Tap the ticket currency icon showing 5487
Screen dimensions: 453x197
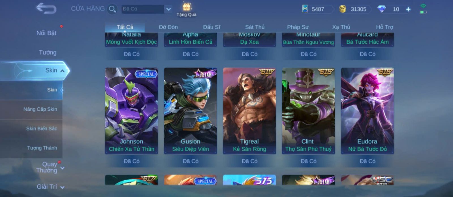point(305,9)
